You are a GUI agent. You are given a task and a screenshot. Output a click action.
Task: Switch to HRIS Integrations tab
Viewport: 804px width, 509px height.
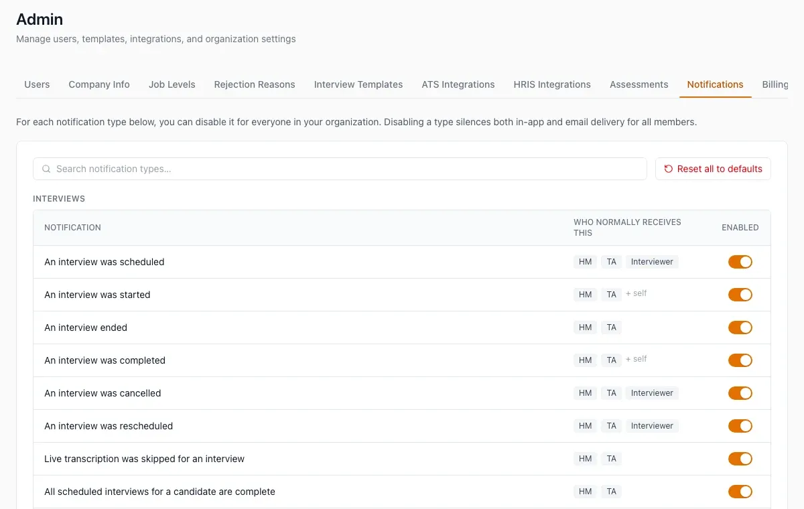552,84
